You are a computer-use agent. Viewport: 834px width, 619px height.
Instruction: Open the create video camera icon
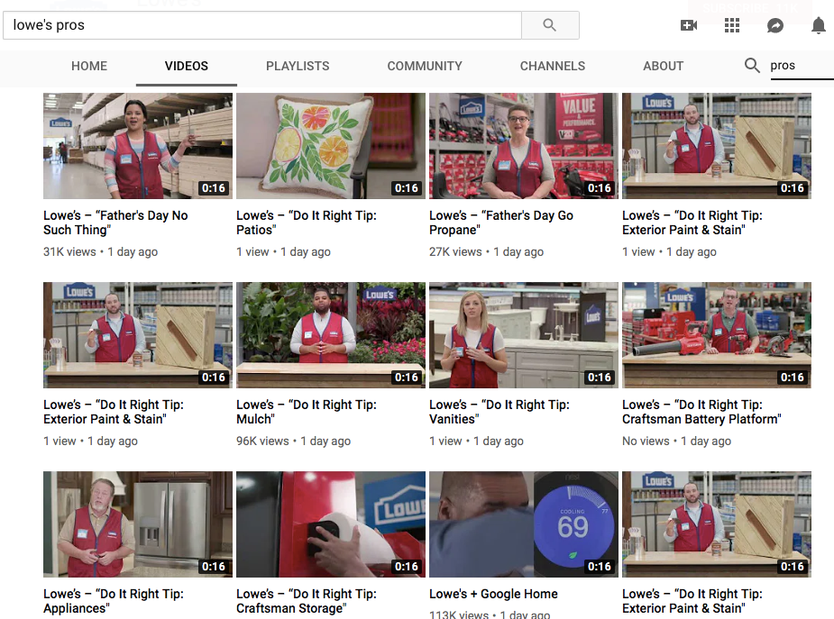tap(689, 25)
